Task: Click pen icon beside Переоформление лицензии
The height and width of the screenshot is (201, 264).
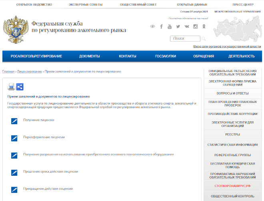Action: tap(14, 138)
